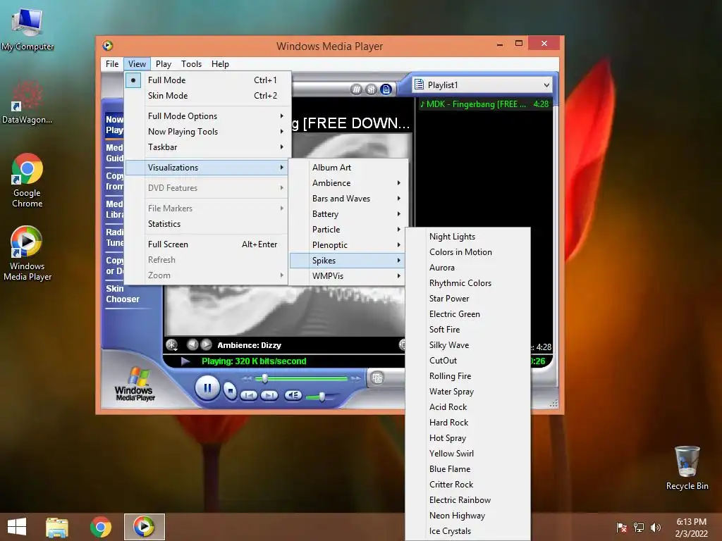Select the Neon Highway visualization

pos(468,516)
